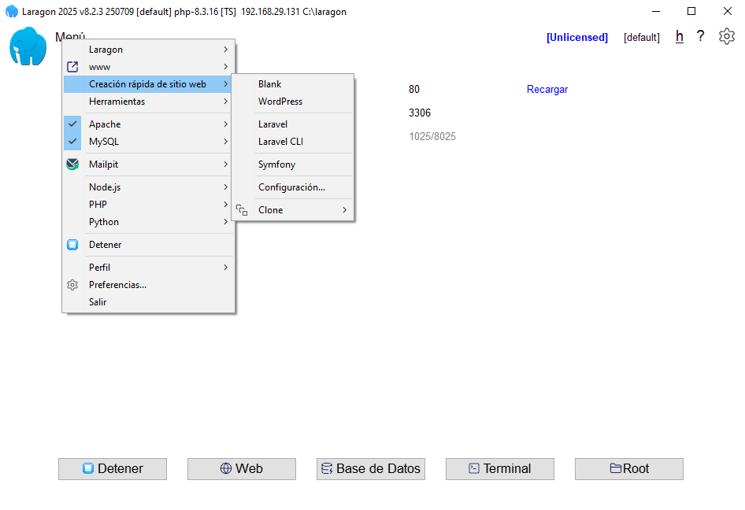The image size is (745, 510).
Task: Open the Herramientas menu entry
Action: coord(148,102)
